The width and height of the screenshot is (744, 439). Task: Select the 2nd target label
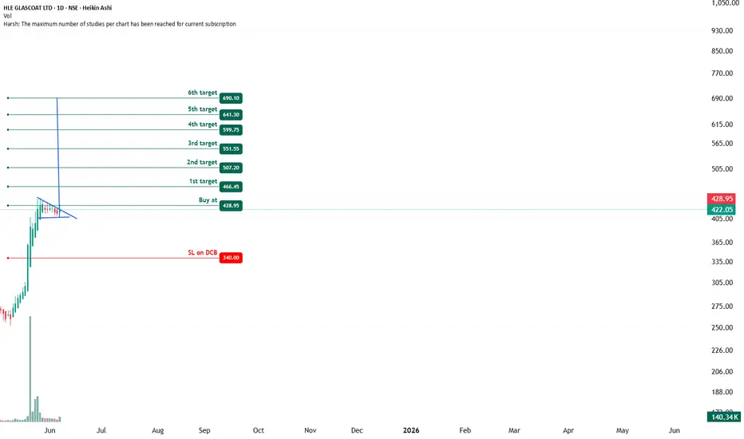point(202,162)
